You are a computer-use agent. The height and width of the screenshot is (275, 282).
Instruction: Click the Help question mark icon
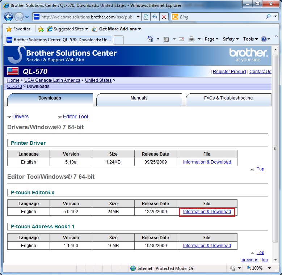coord(264,39)
